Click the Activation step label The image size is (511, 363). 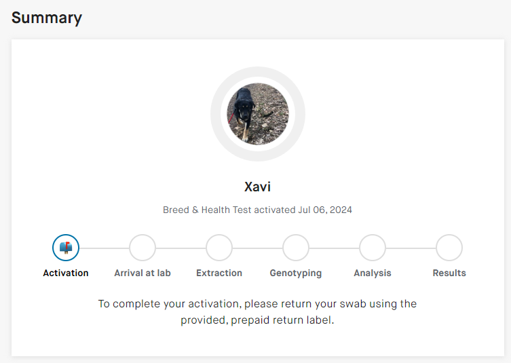[66, 273]
